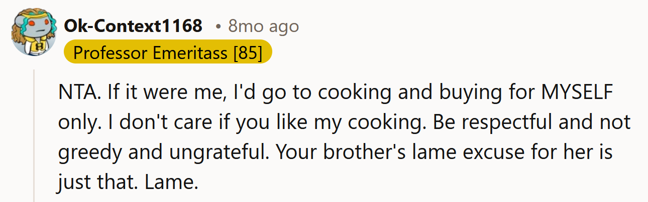Click the "8mo ago" comment timestamp
The height and width of the screenshot is (202, 648).
click(263, 26)
